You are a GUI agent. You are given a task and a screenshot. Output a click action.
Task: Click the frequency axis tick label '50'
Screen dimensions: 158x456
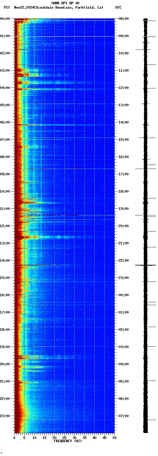click(114, 438)
